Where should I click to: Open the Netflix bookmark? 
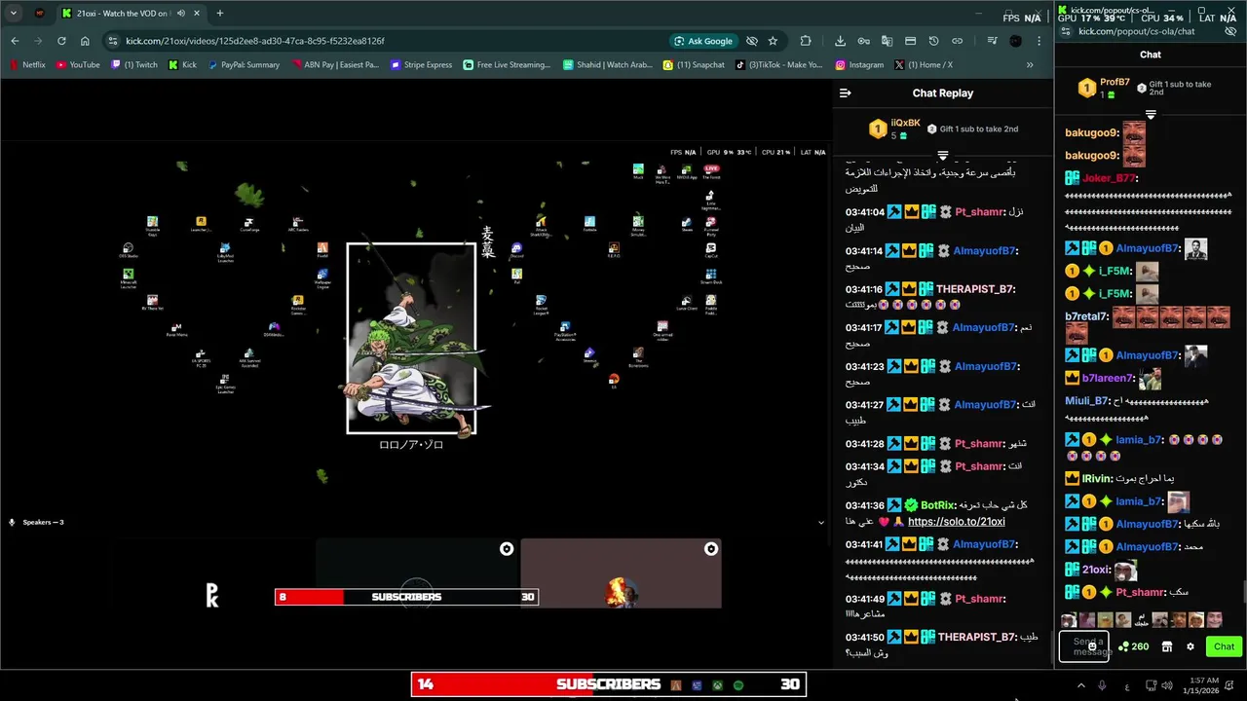[27, 65]
